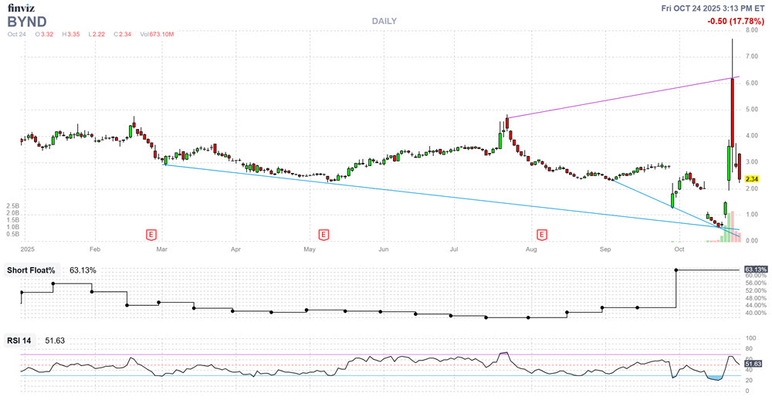This screenshot has width=772, height=400.
Task: Click the 51.63 RSI axis tag
Action: coord(753,364)
